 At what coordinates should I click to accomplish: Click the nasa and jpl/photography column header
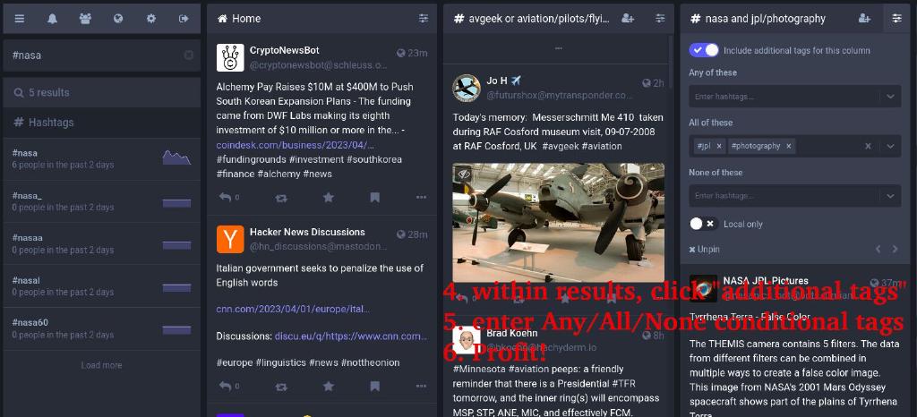(767, 19)
